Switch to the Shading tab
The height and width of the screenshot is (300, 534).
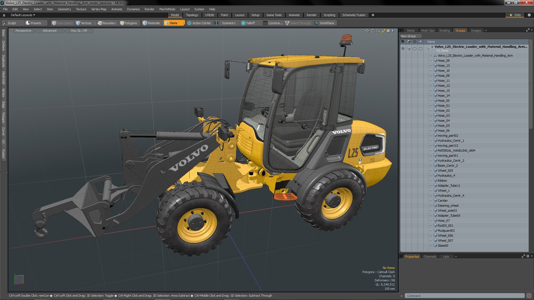point(444,31)
